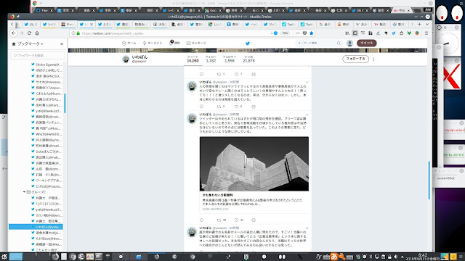The image size is (465, 261).
Task: Open Twitter モーメント nav item
Action: point(153,43)
